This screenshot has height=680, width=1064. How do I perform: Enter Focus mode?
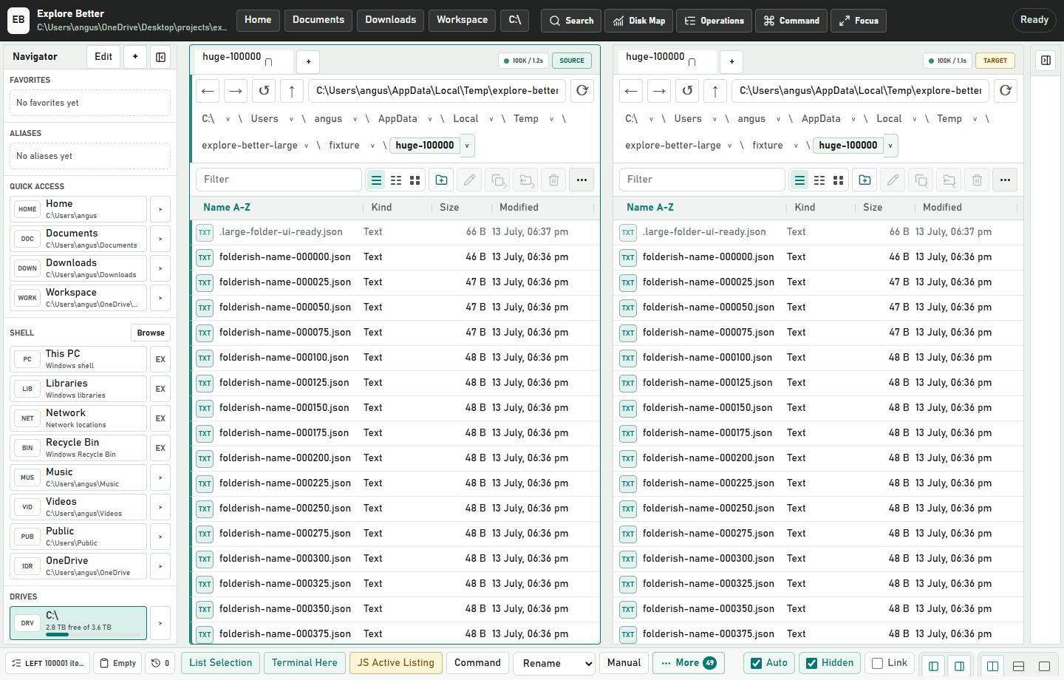coord(859,21)
